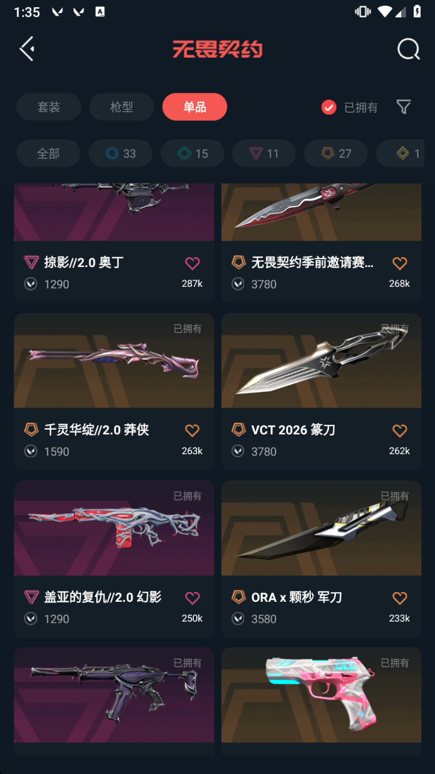This screenshot has width=435, height=774.
Task: Favorite 无畏契约季前邀请赛 knife heart icon
Action: (400, 263)
